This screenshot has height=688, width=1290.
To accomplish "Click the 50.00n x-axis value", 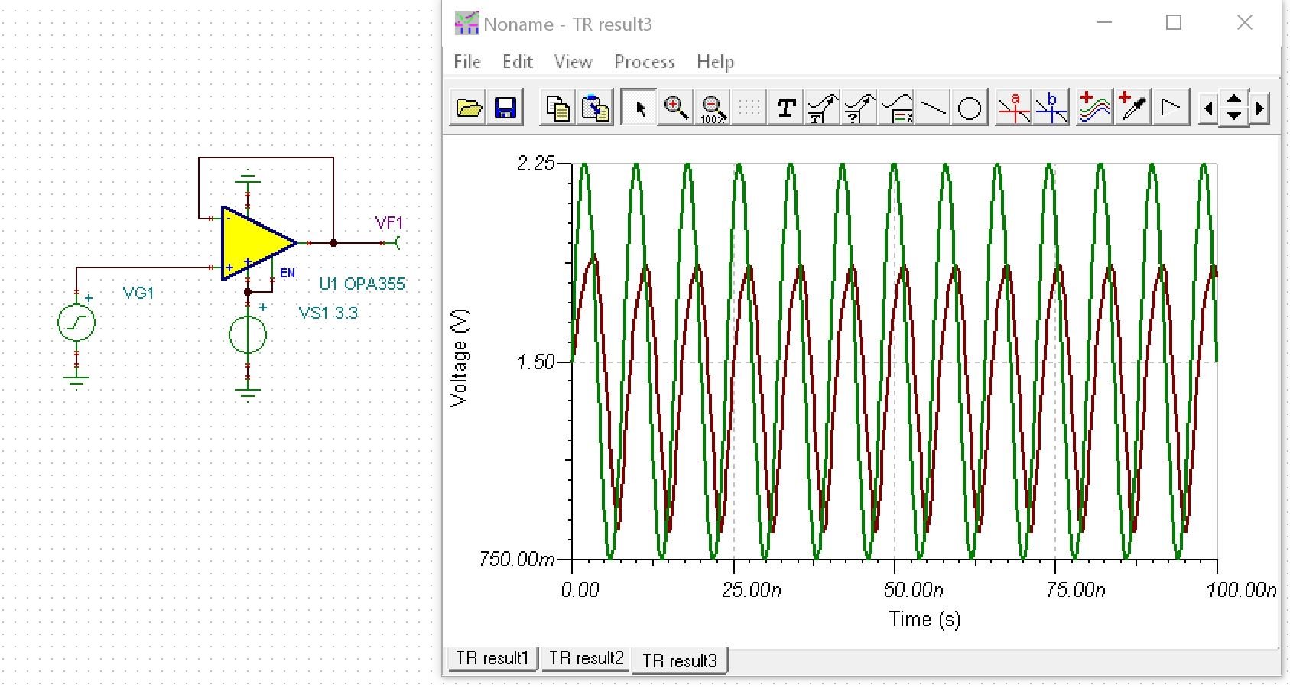I will click(914, 590).
